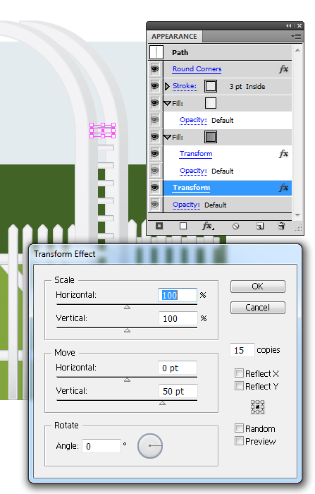Image resolution: width=315 pixels, height=494 pixels.
Task: Click the reference point locator grid
Action: 257,407
